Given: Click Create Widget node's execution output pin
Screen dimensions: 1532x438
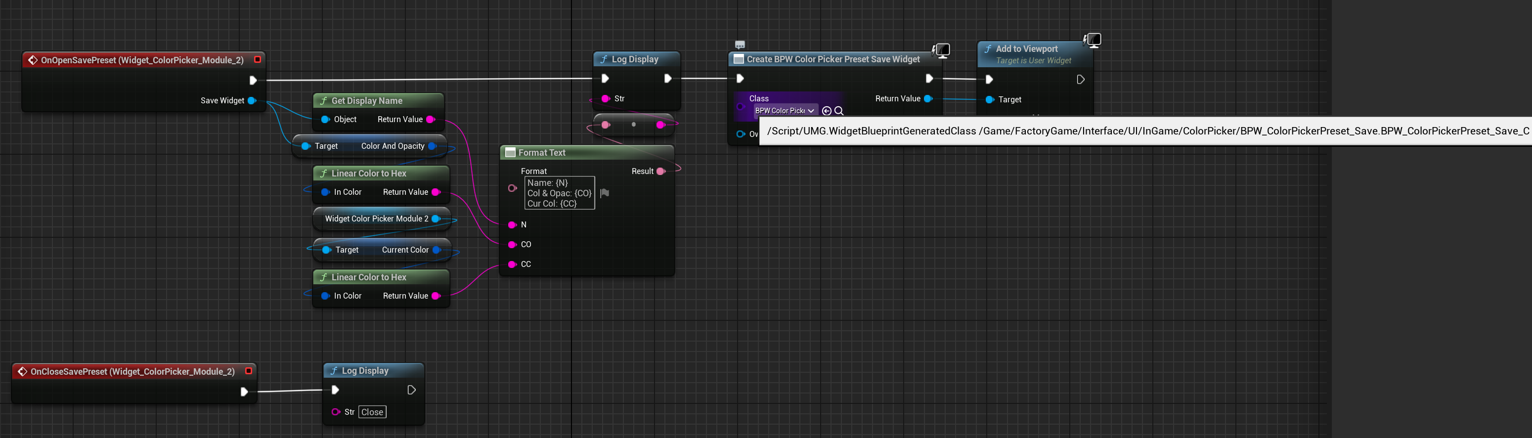Looking at the screenshot, I should [929, 79].
